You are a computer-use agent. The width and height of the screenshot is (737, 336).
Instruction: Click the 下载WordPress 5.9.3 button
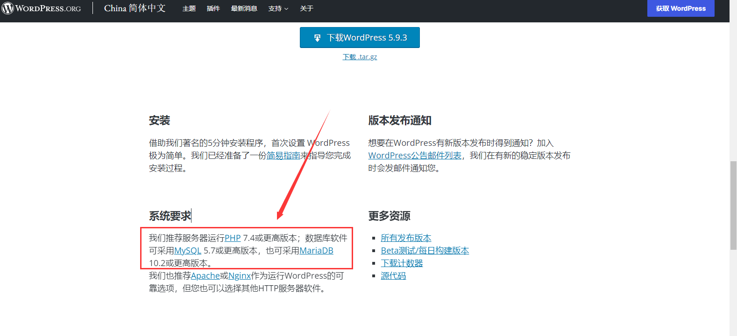click(x=360, y=37)
